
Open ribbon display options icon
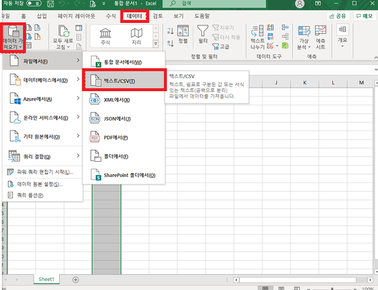pyautogui.click(x=318, y=4)
